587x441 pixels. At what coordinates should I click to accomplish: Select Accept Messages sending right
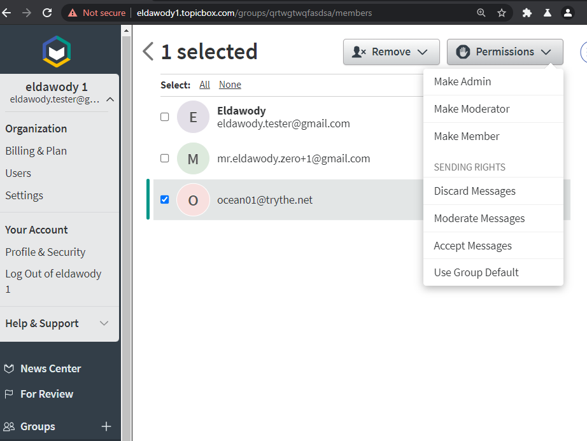[x=493, y=246]
